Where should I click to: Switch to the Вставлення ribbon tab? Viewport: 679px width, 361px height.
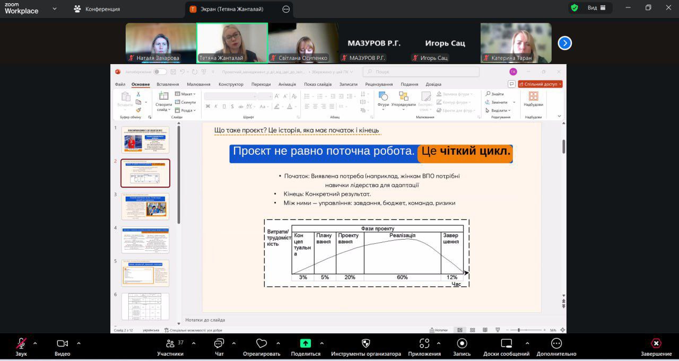168,84
